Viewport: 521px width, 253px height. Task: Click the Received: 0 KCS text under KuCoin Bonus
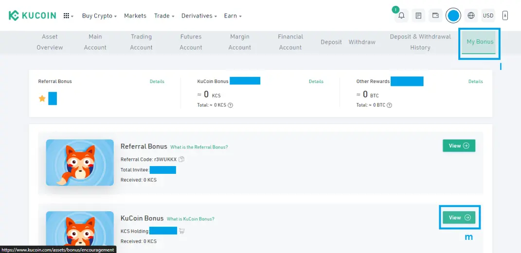point(138,241)
